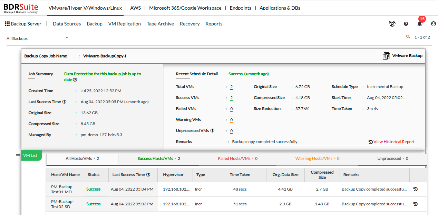Select the Warning Hosts/VMs tab

click(x=317, y=159)
